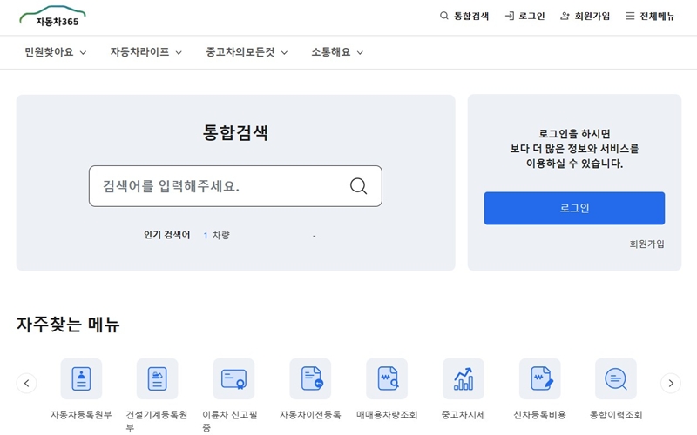Viewport: 697px width, 435px height.
Task: Open the 자동차이전등록 icon
Action: (x=310, y=379)
